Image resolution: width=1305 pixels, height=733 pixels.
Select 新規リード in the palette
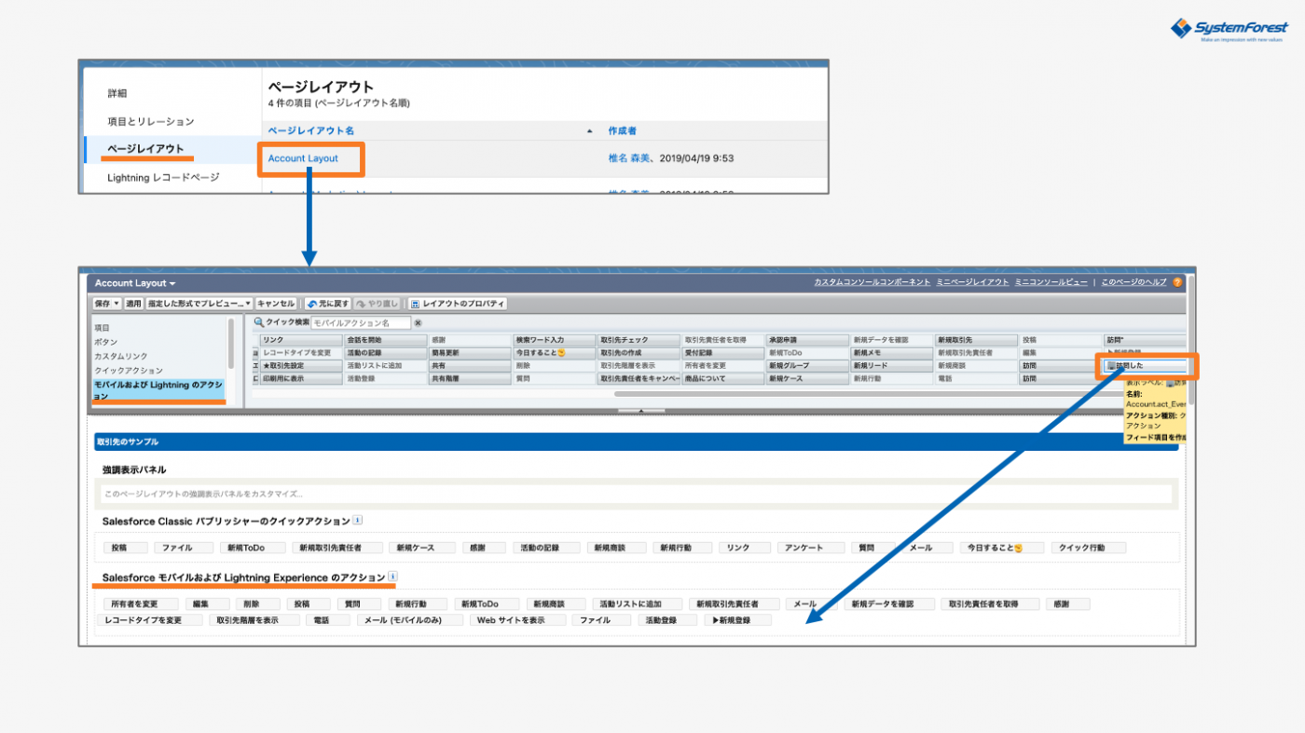tap(893, 366)
